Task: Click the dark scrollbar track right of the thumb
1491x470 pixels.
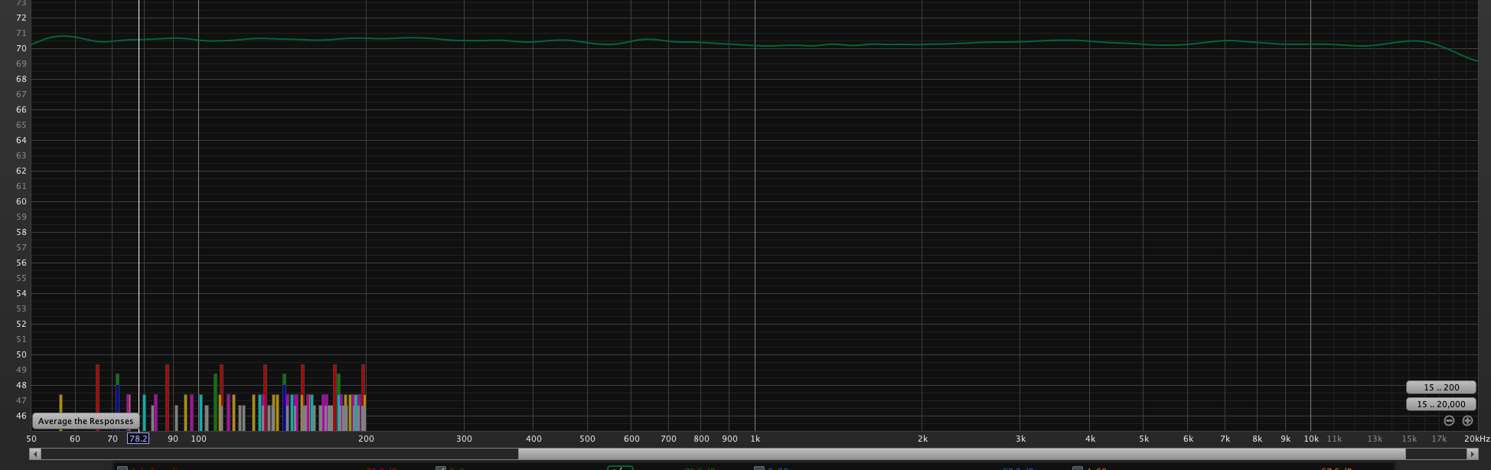Action: coord(1436,454)
